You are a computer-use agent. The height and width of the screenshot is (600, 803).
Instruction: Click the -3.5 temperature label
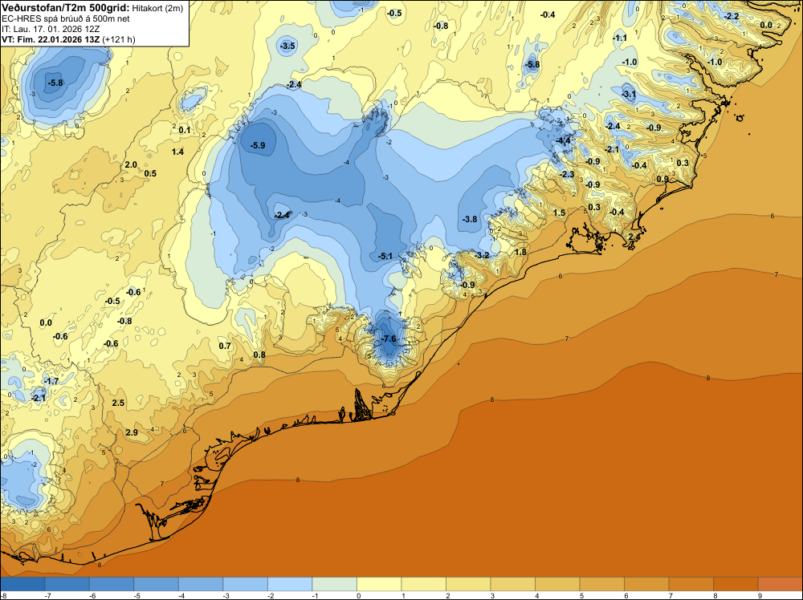tap(287, 46)
